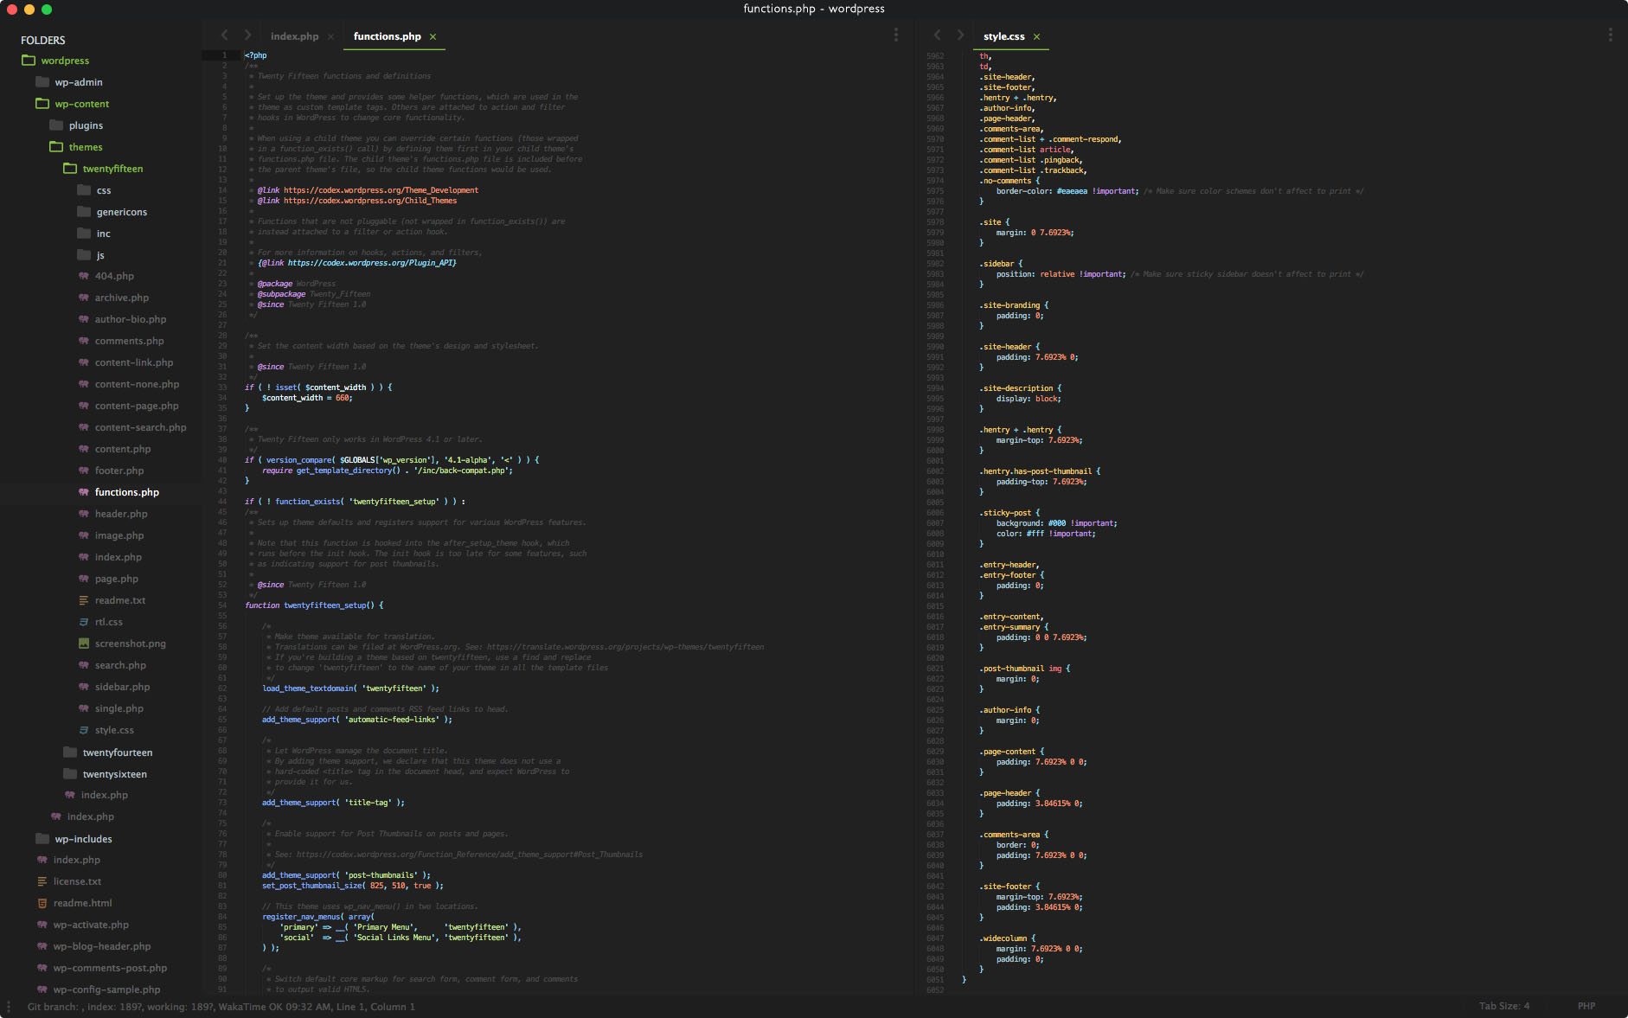Go back using arrow left of style.css tab
The width and height of the screenshot is (1628, 1018).
(937, 35)
